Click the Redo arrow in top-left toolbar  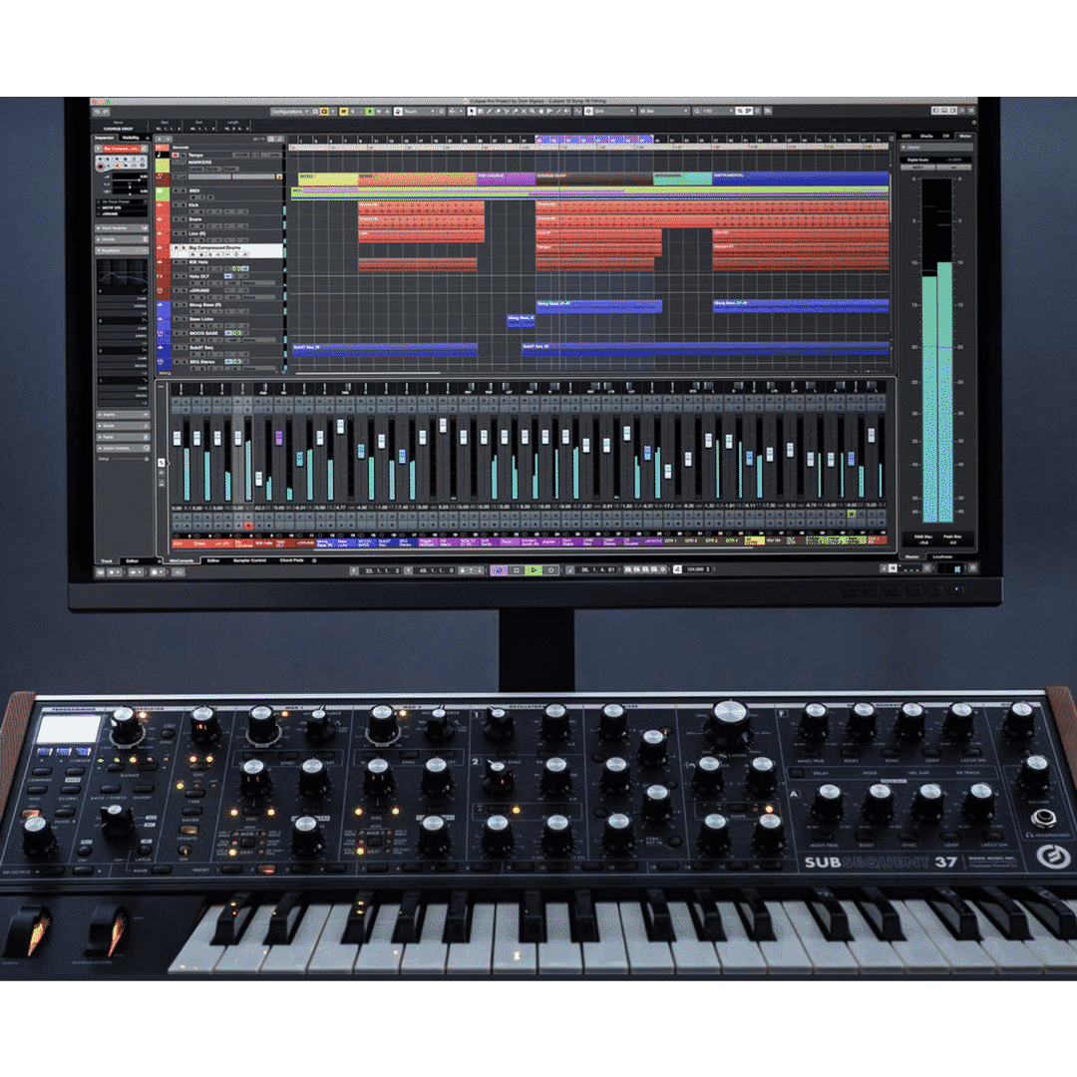(107, 112)
